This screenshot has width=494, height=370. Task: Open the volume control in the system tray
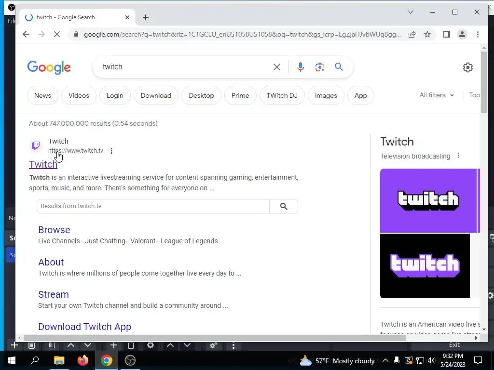[x=431, y=360]
